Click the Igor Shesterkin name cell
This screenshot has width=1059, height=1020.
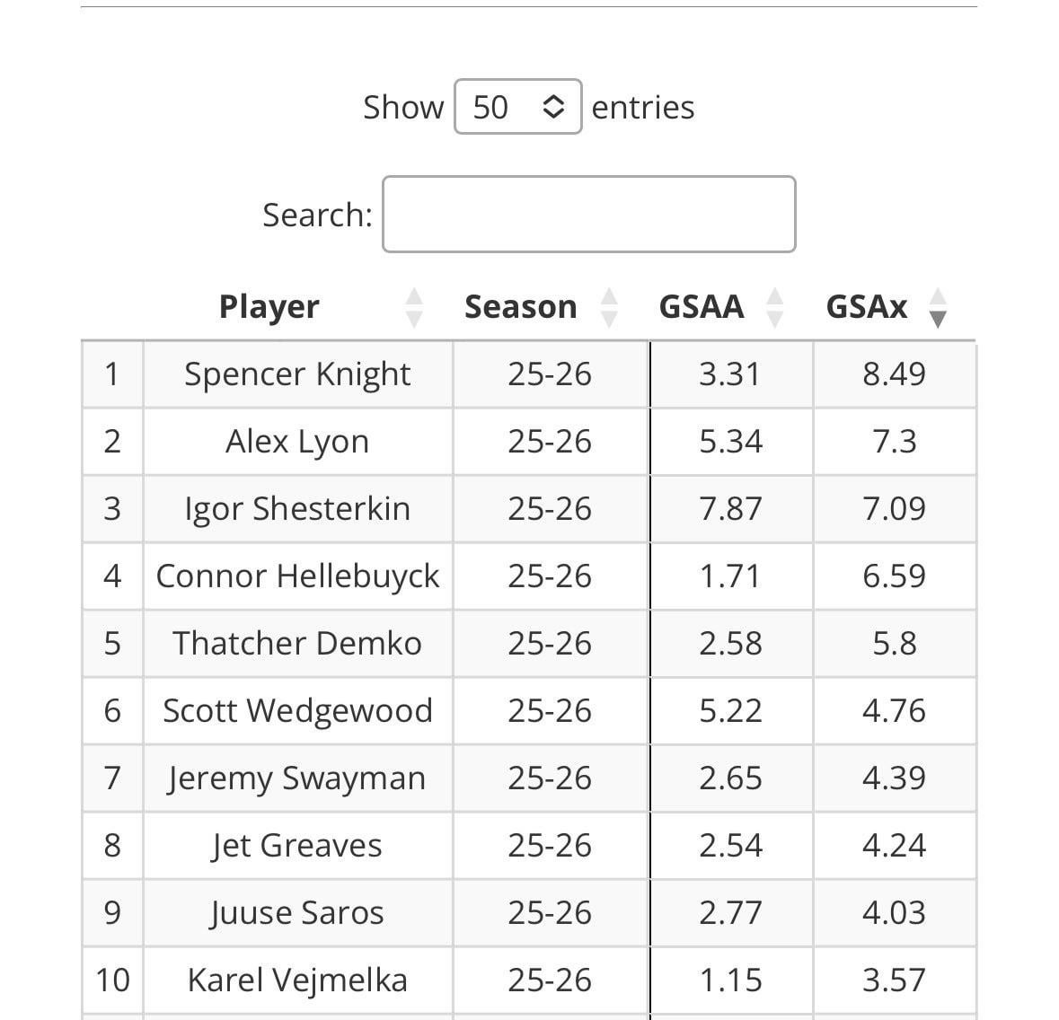(x=297, y=509)
